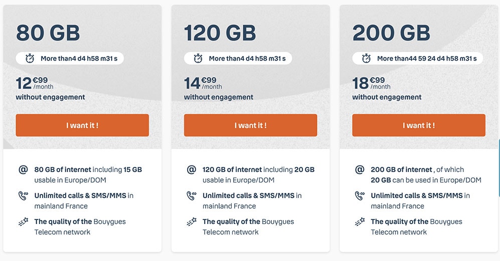This screenshot has width=500, height=261.
Task: Click the 14€99 per month price
Action: [203, 83]
